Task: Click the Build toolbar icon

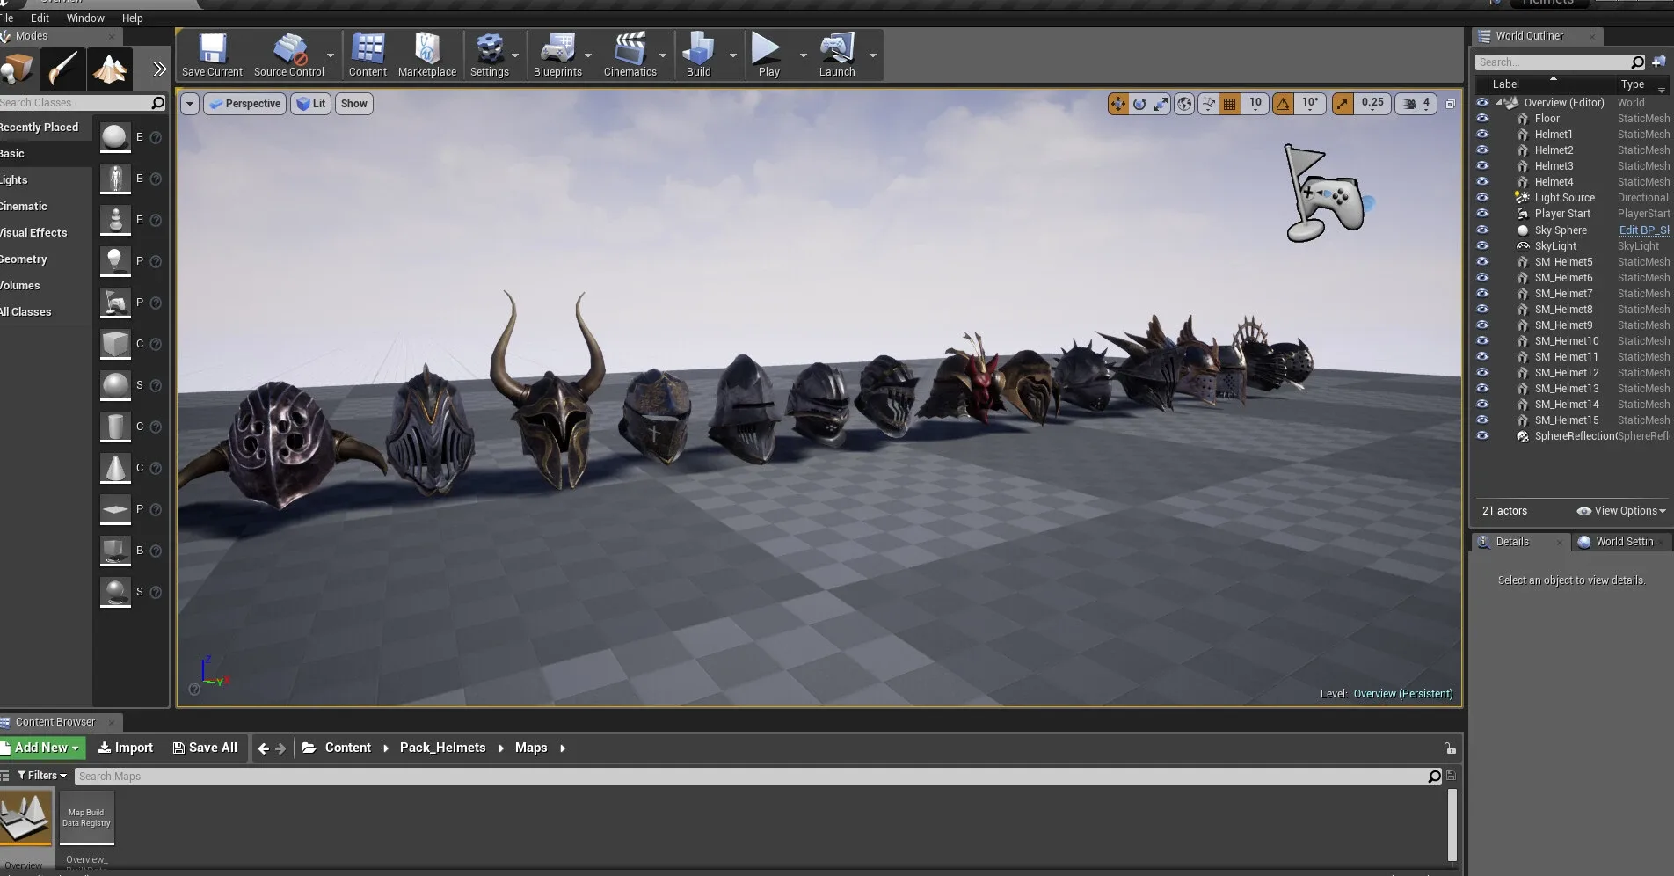Action: point(699,55)
